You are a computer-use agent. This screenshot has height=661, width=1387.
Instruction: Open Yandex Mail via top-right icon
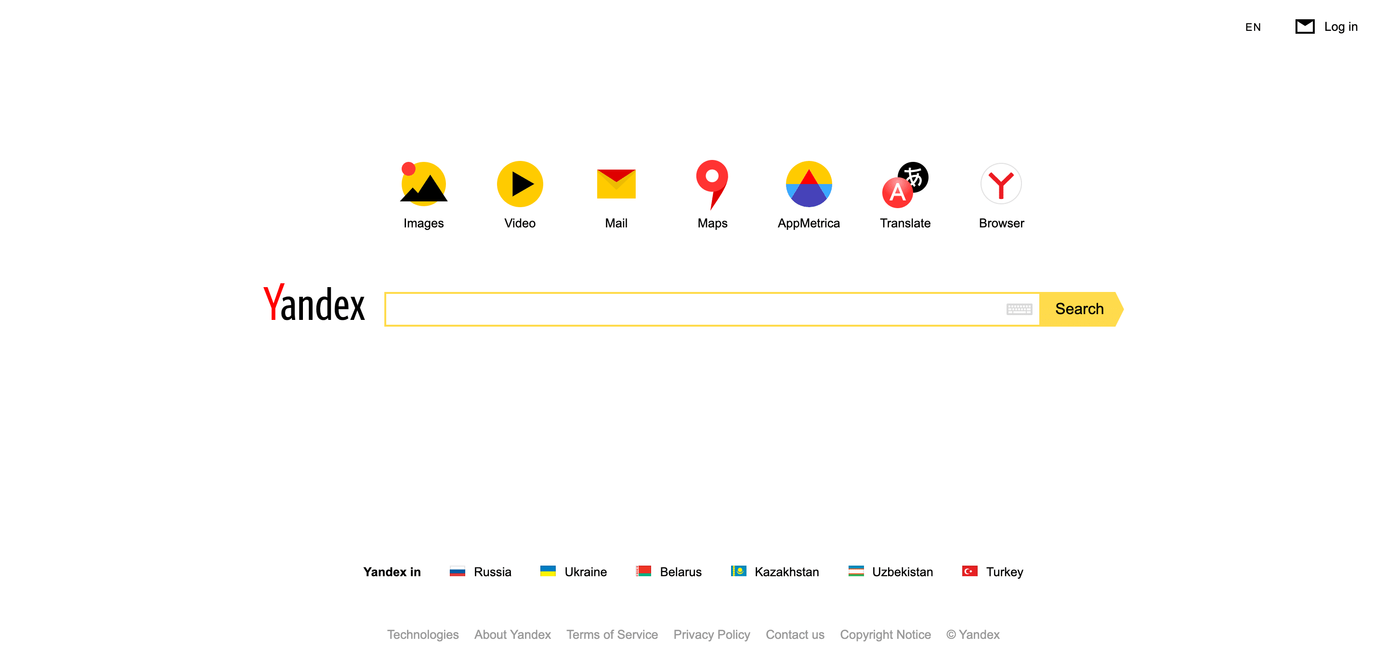(x=1306, y=26)
